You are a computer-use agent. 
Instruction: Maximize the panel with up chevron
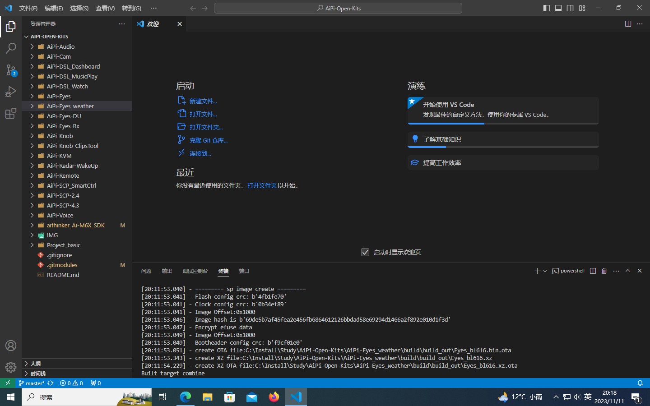click(628, 271)
